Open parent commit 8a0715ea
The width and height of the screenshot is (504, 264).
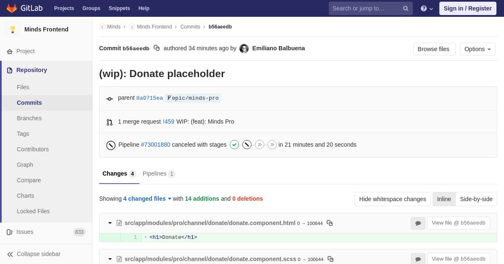150,98
